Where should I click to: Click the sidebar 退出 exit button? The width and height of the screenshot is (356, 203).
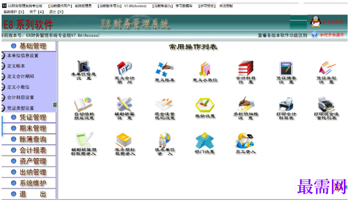click(29, 194)
